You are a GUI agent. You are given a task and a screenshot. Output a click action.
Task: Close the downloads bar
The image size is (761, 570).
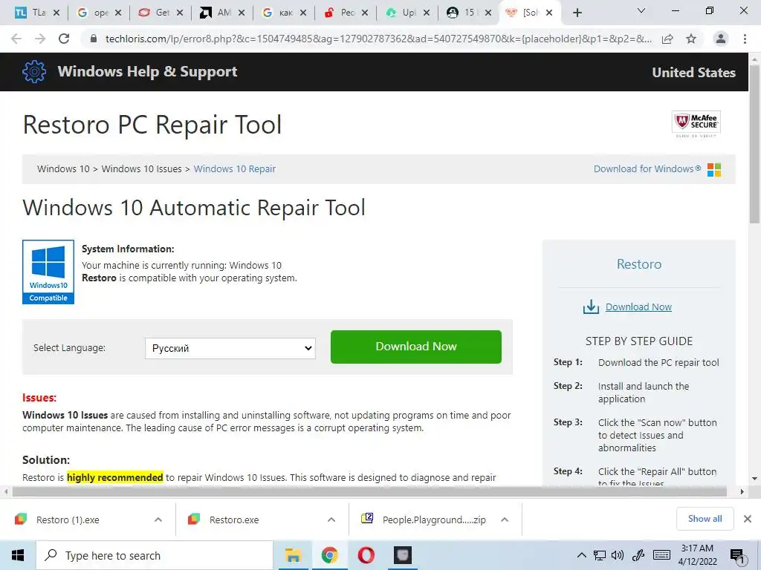[748, 519]
